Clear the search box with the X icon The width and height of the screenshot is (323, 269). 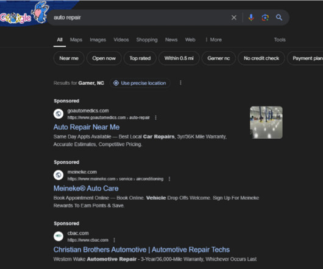(x=234, y=18)
